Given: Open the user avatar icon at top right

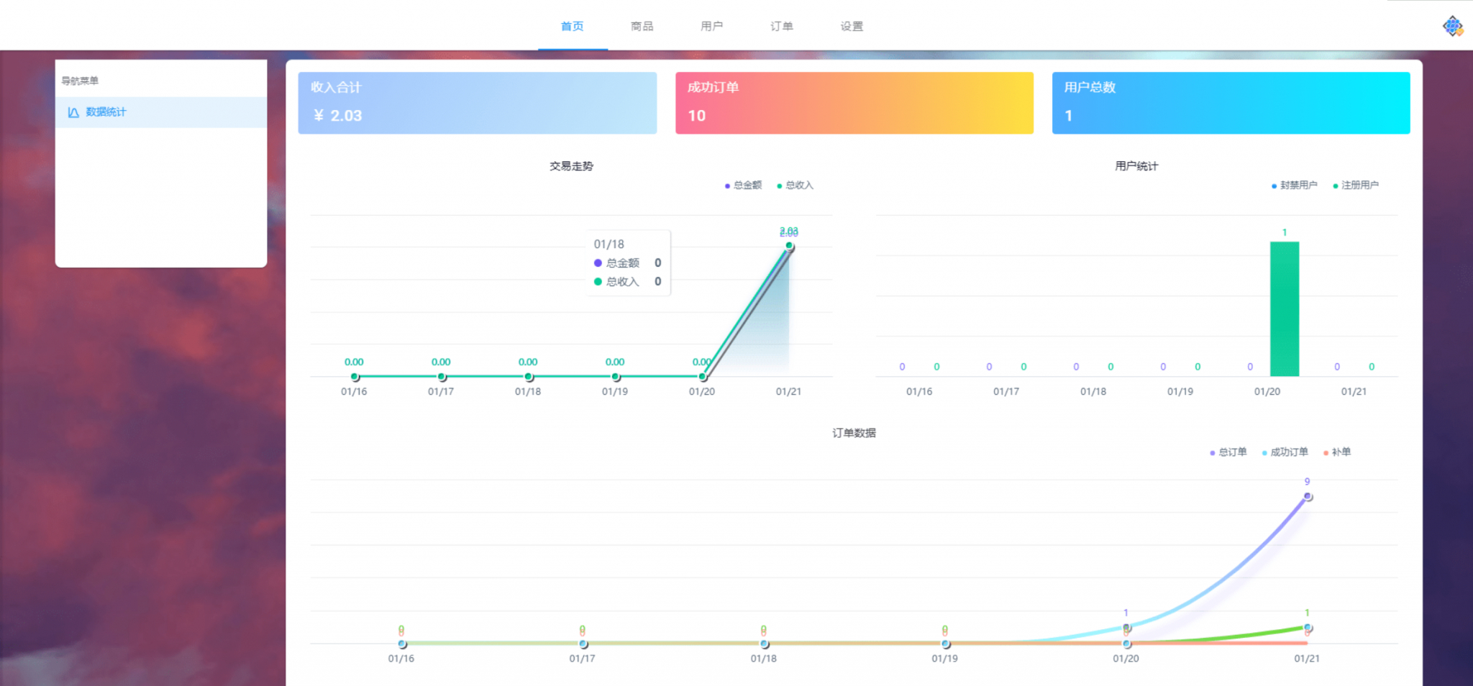Looking at the screenshot, I should tap(1452, 27).
